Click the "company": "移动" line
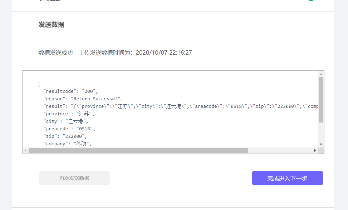This screenshot has height=210, width=348. point(68,144)
